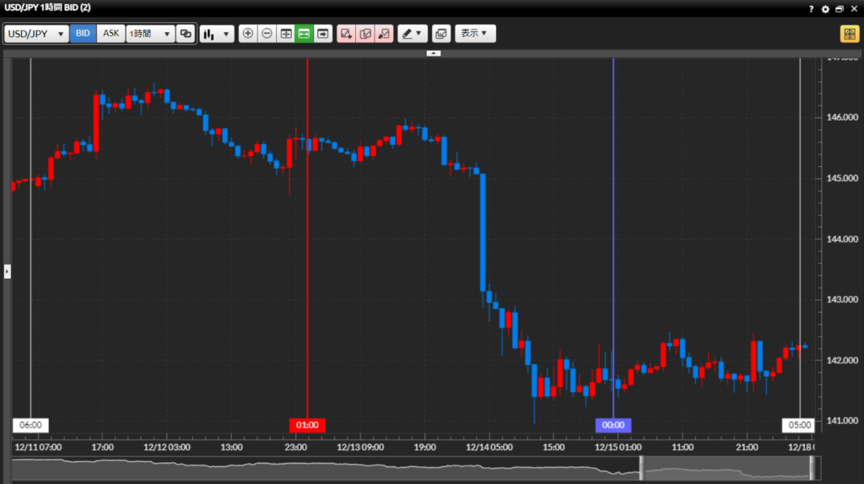
Task: Click the chart snapshot icon left of 表示
Action: click(441, 34)
